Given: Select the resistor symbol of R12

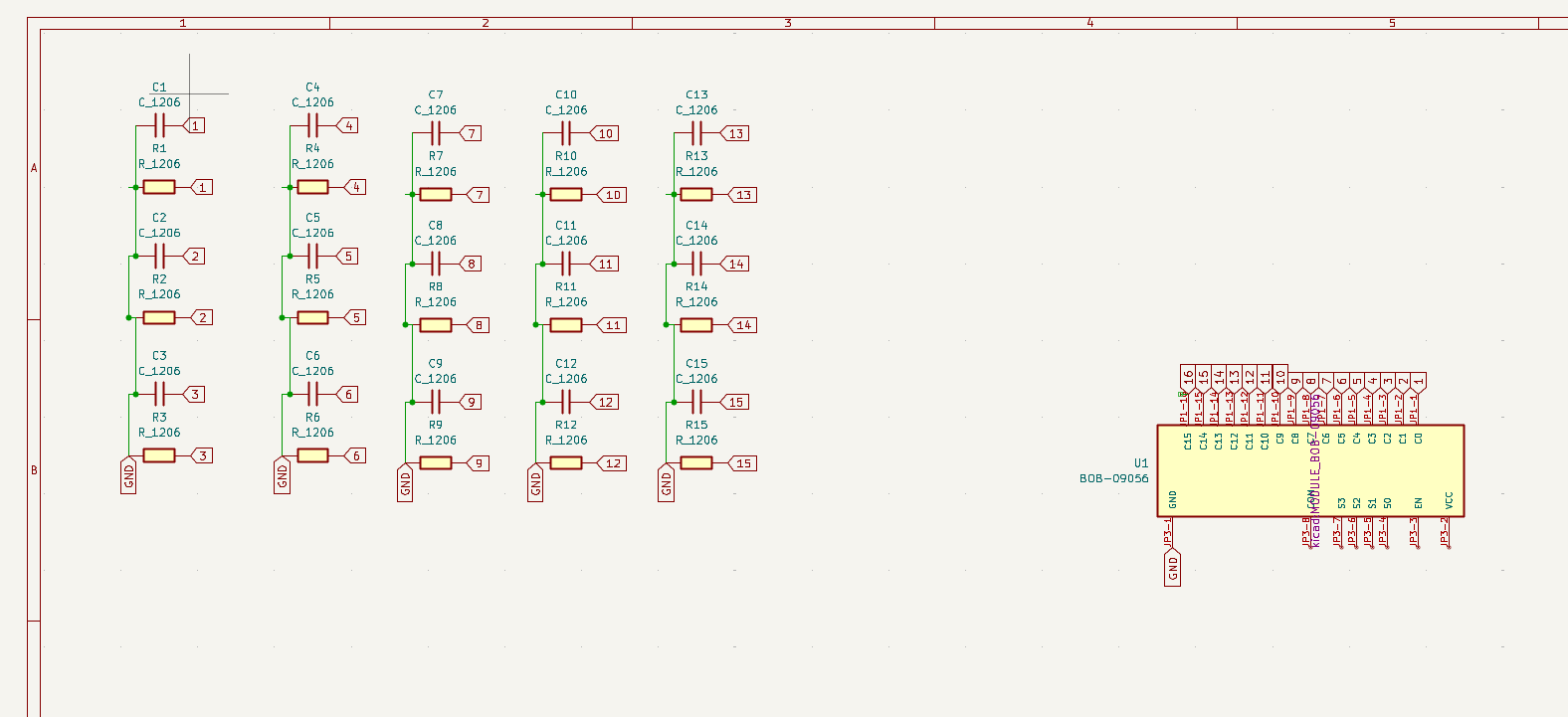Looking at the screenshot, I should 566,463.
